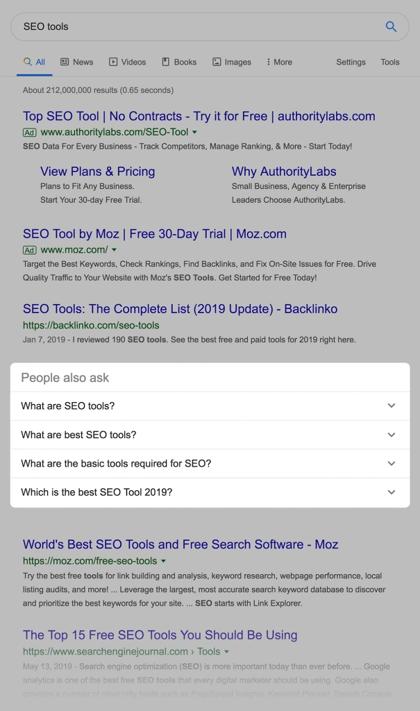
Task: Open View Plans & Pricing sitelink
Action: [97, 172]
